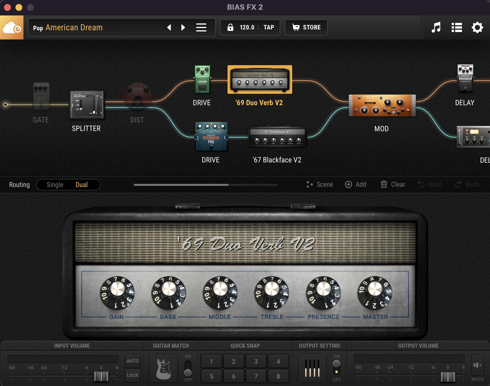Toggle the Guitar Match on/off switch
The height and width of the screenshot is (386, 490).
[x=188, y=369]
